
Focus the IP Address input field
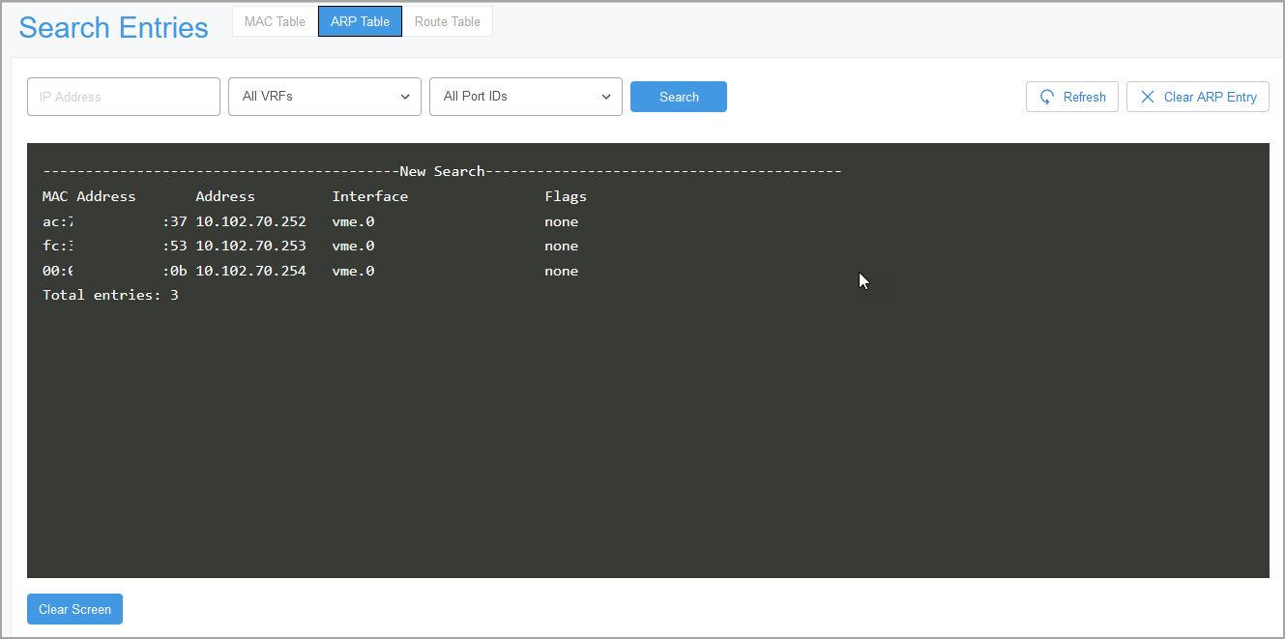pyautogui.click(x=124, y=97)
